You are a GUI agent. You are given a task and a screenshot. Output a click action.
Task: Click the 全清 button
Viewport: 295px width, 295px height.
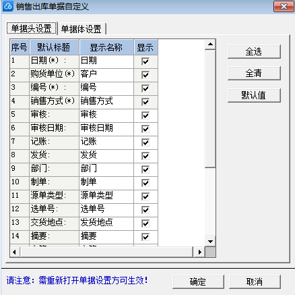(254, 73)
